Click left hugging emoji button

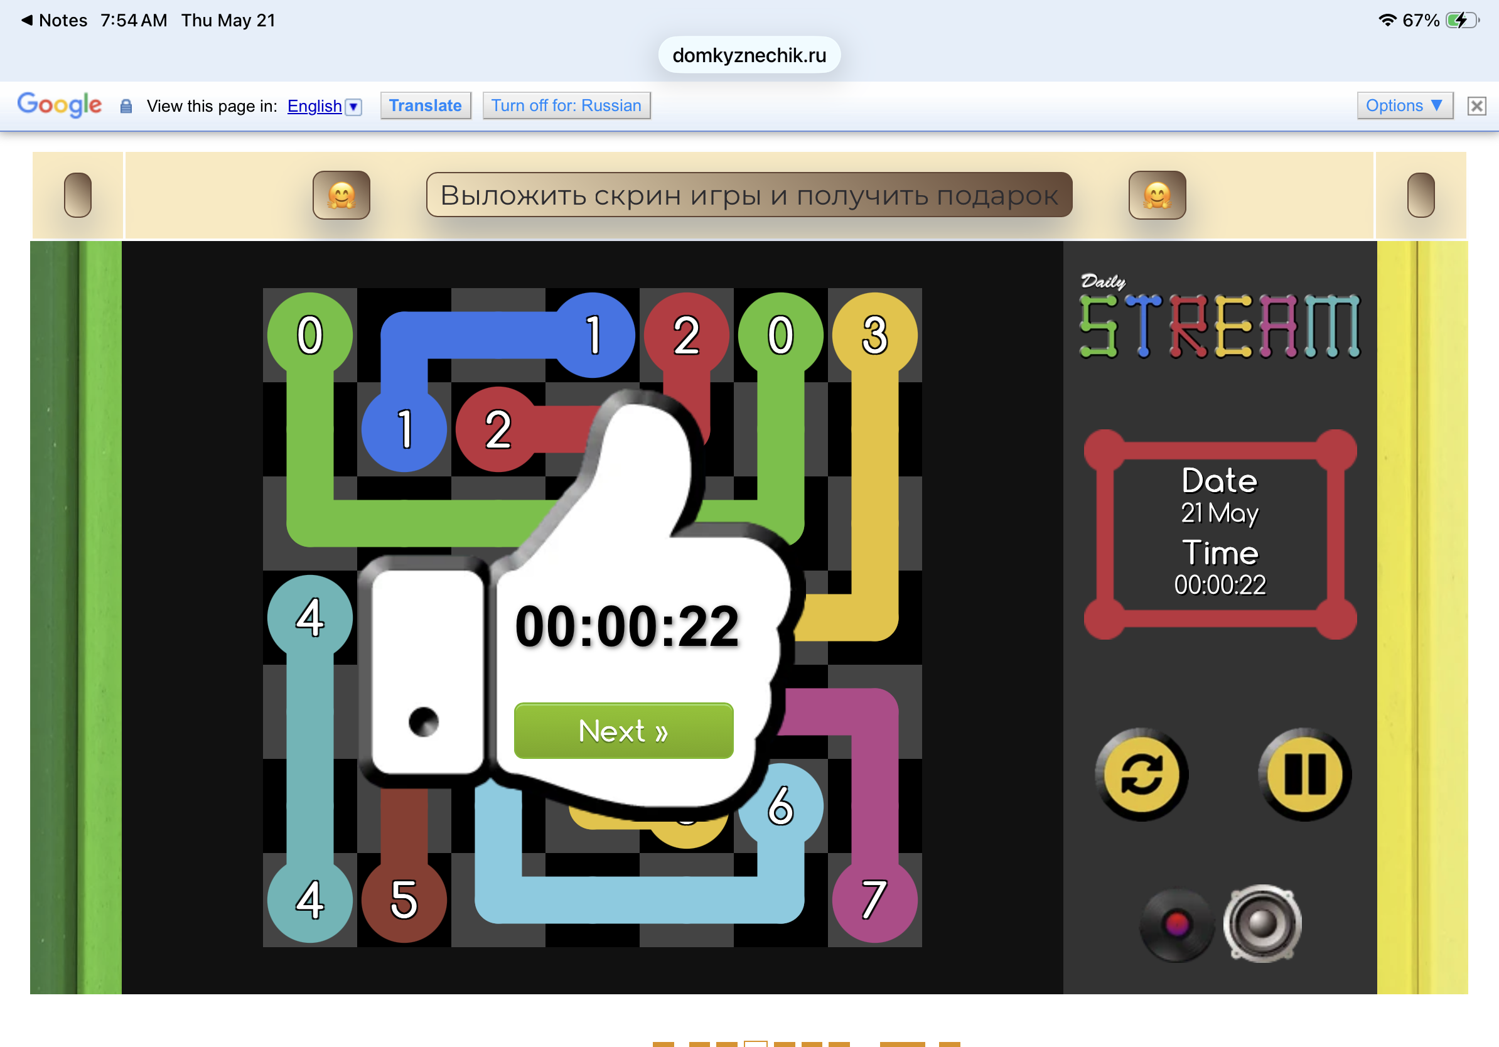point(341,195)
